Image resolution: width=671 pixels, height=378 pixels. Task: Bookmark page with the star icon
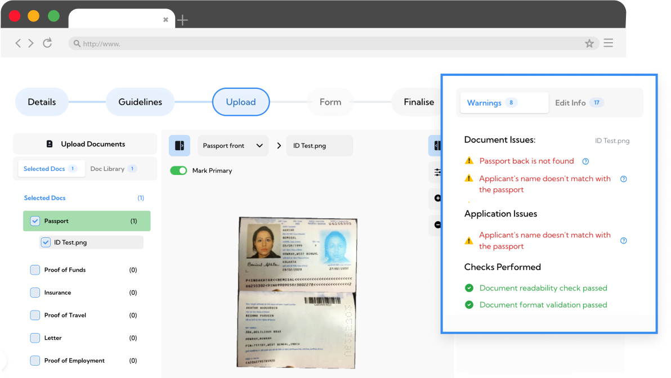point(589,43)
